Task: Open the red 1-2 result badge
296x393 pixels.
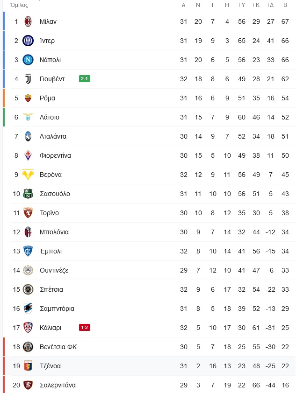Action: pos(84,328)
